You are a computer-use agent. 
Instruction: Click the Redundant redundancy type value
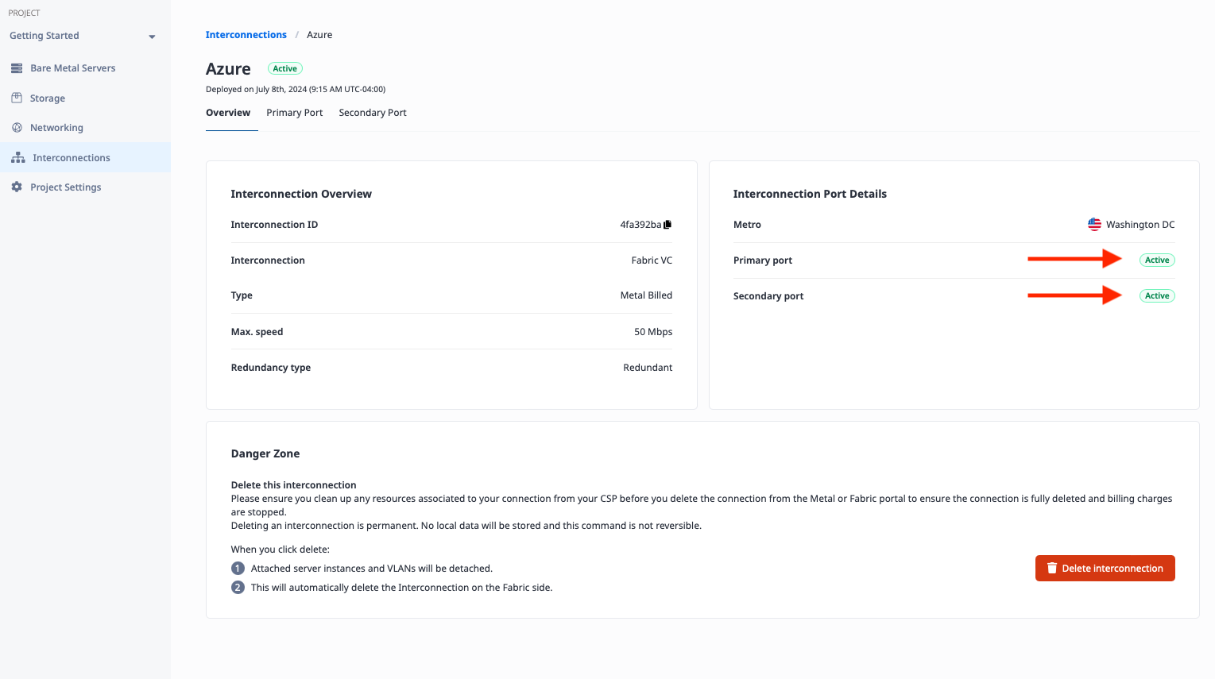(x=648, y=368)
